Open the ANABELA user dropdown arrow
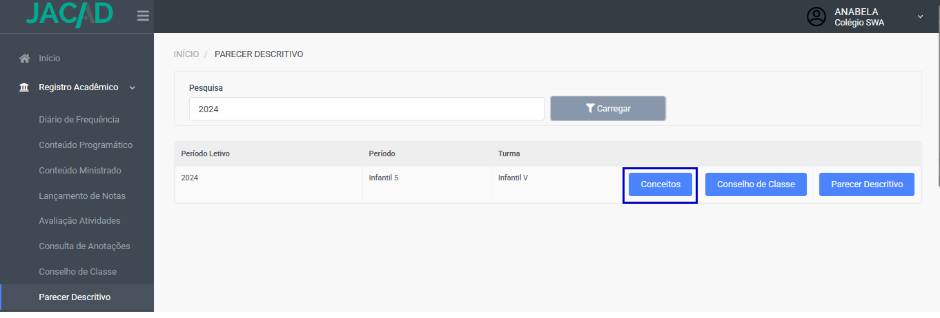The width and height of the screenshot is (940, 318). (x=920, y=17)
